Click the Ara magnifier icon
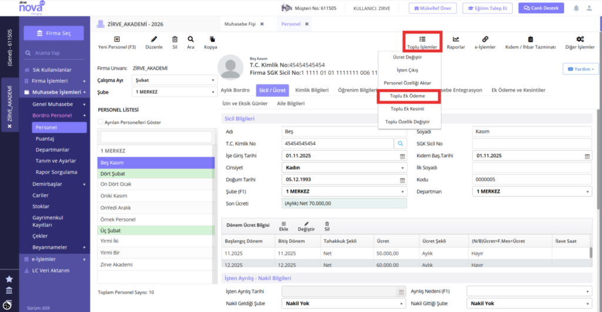This screenshot has height=312, width=602. tap(190, 39)
